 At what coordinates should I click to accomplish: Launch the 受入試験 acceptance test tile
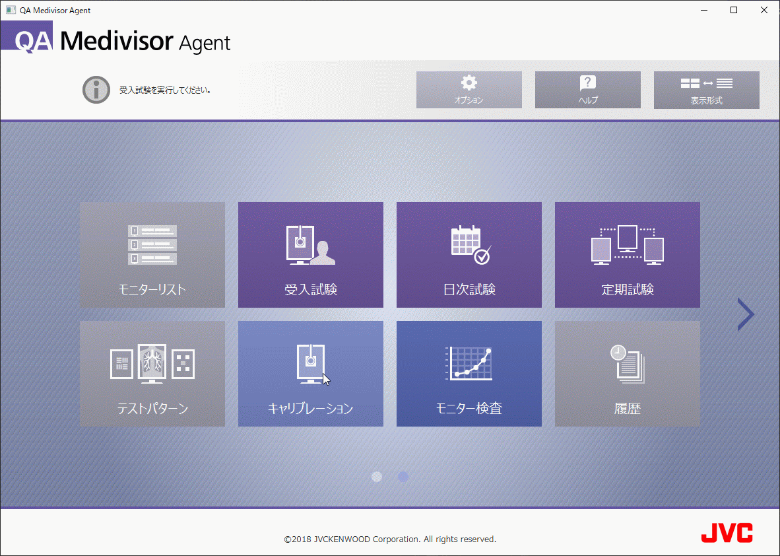point(310,255)
